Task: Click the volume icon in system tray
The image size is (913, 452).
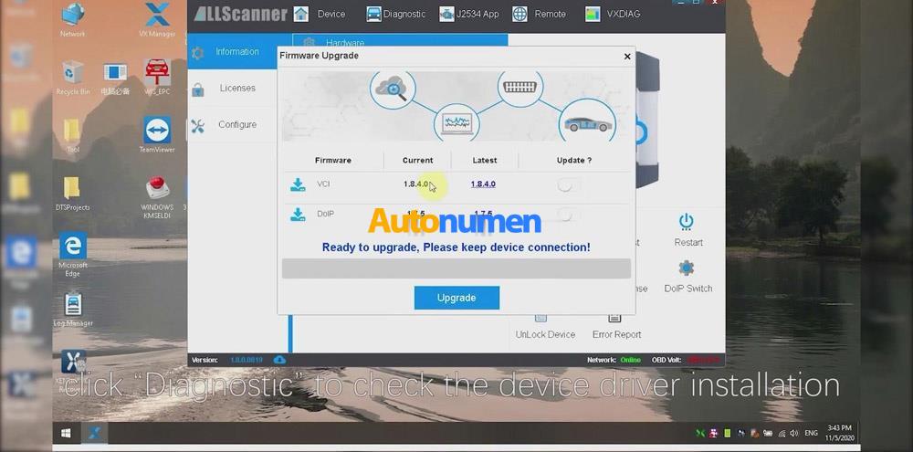Action: click(793, 434)
